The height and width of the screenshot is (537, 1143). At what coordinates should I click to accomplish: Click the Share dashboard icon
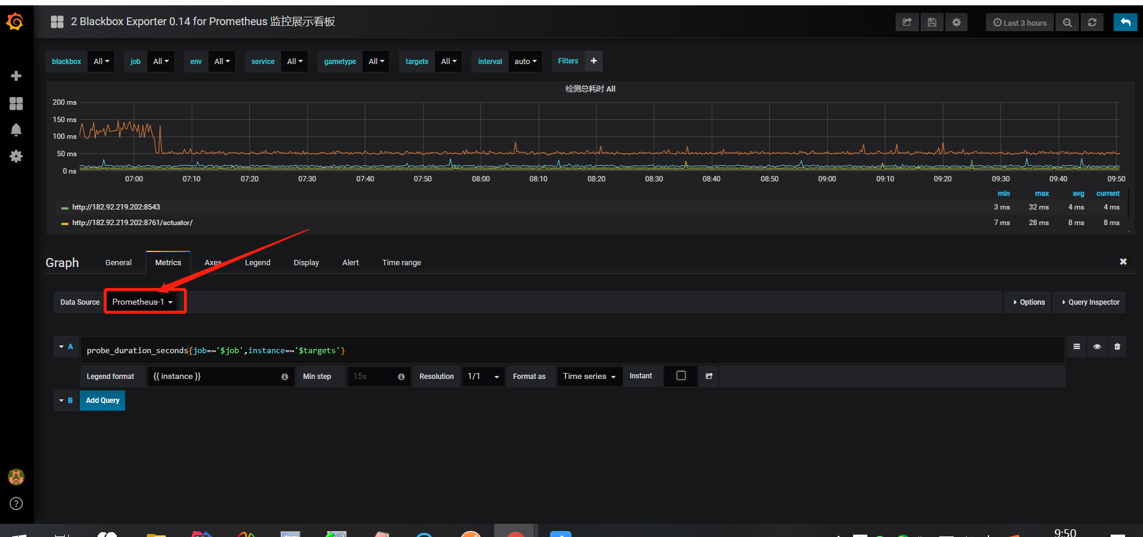(907, 22)
